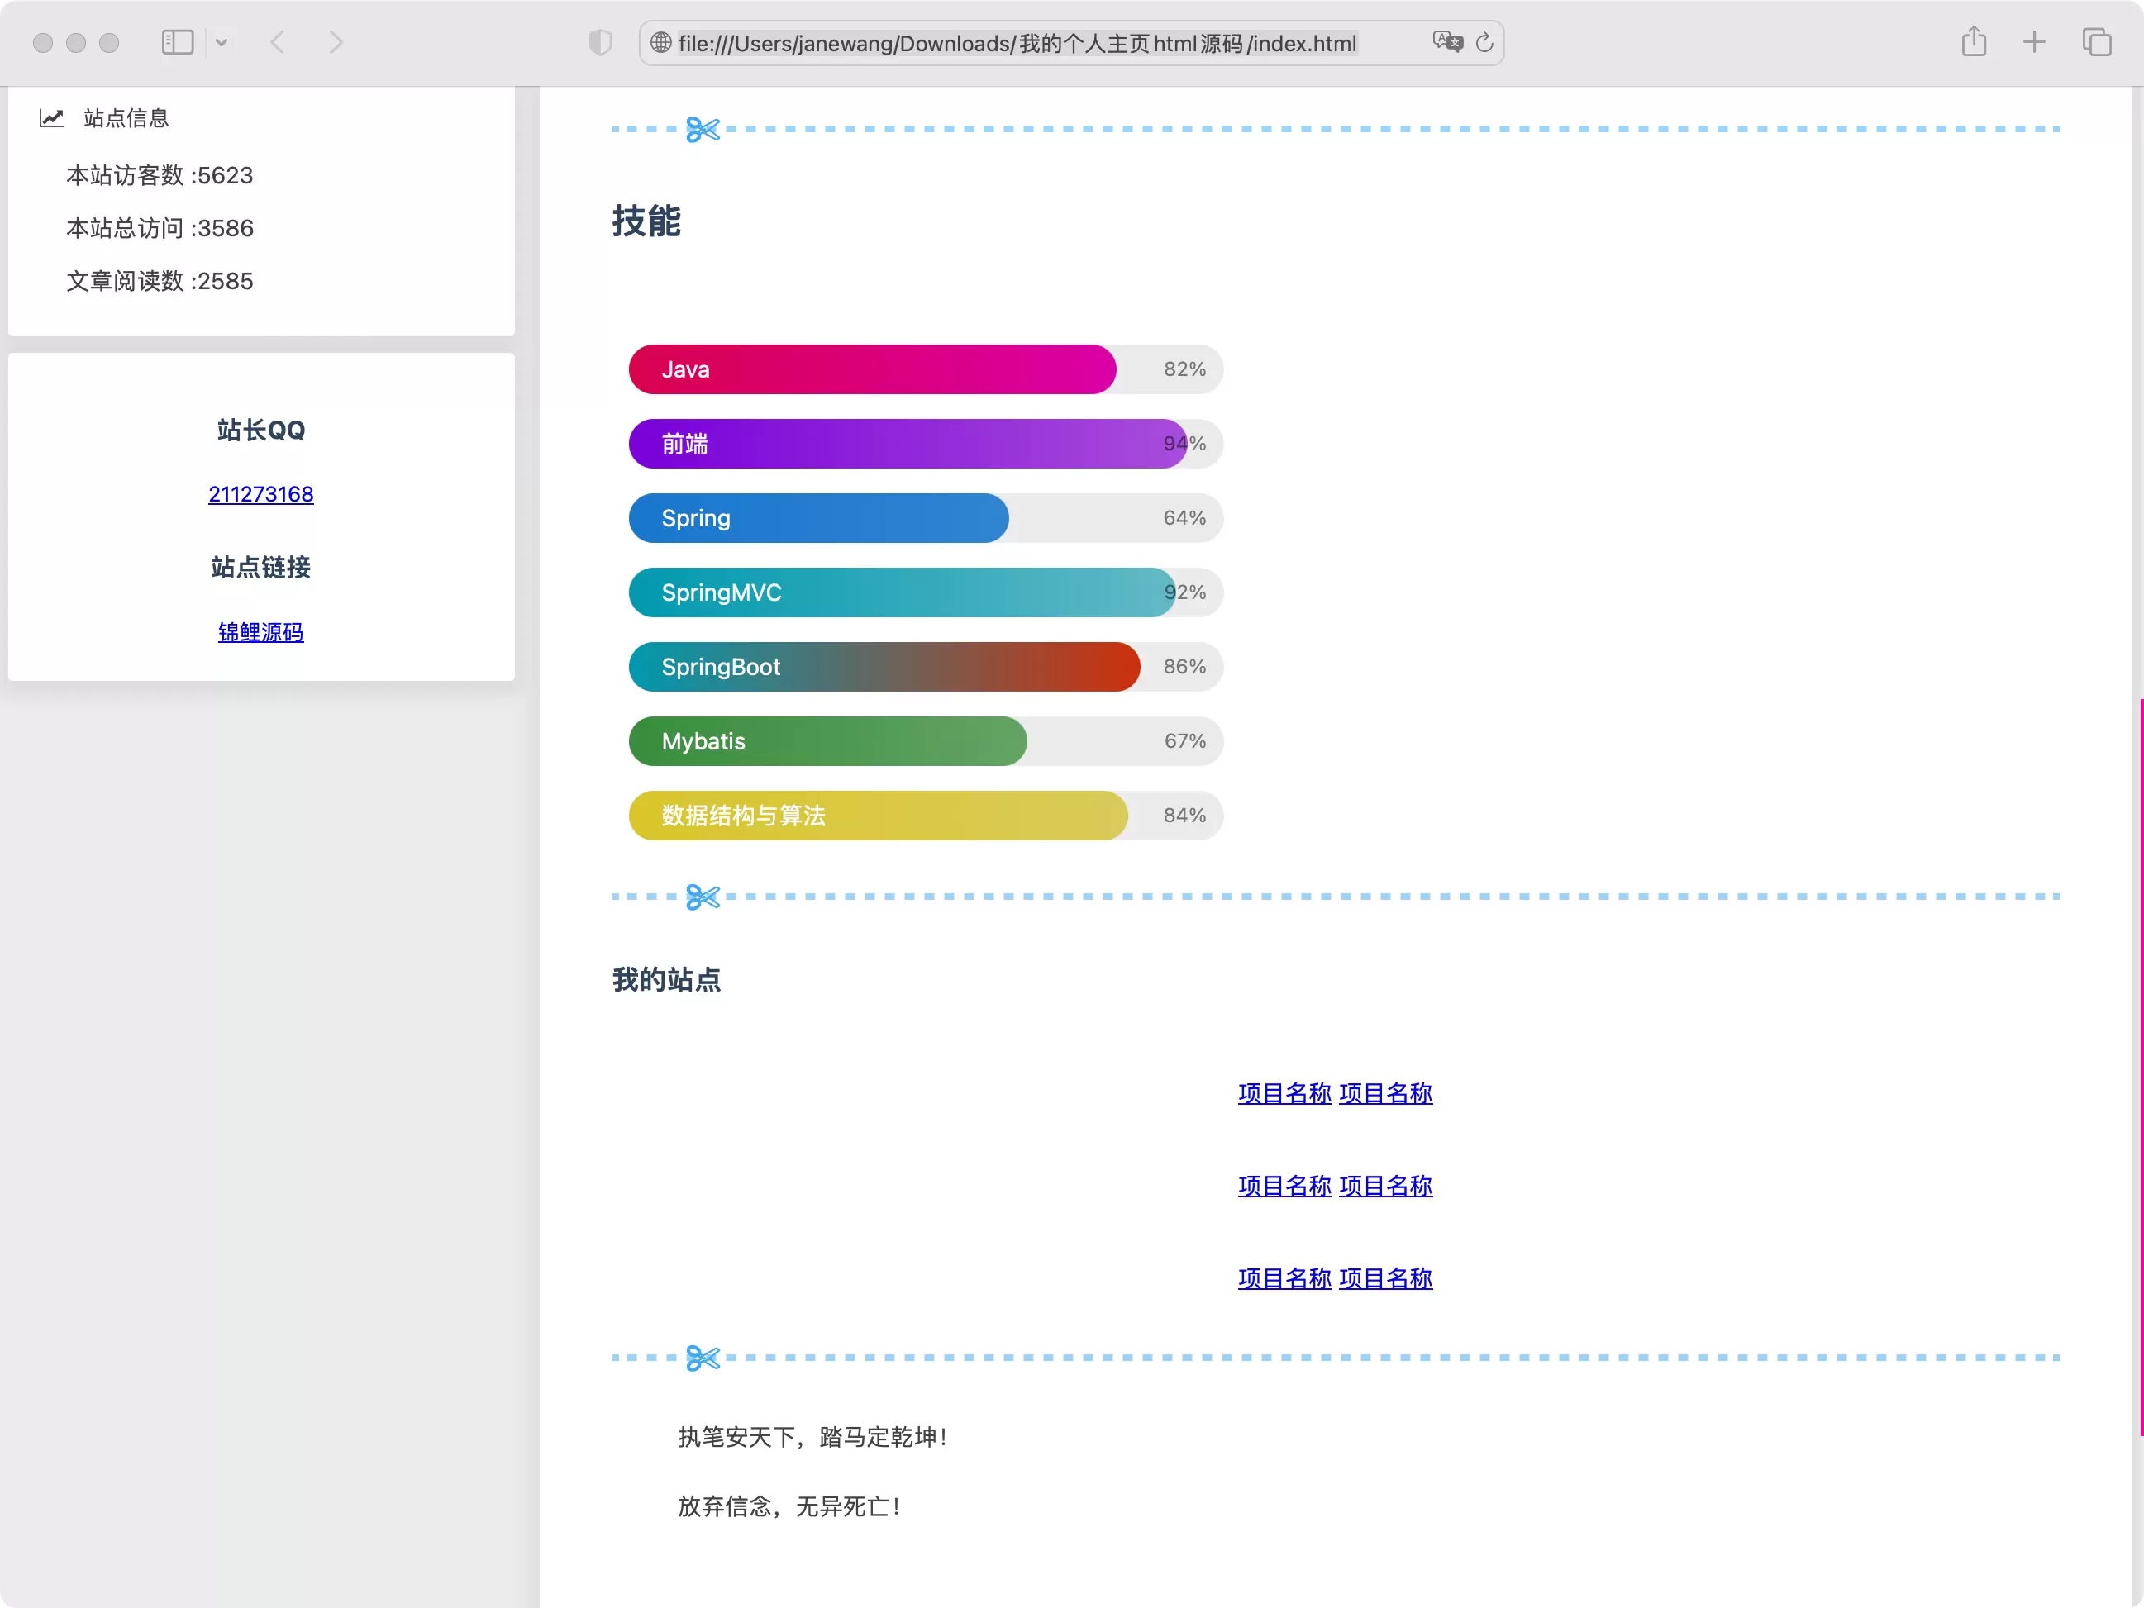Click the 82% Java percentage label
Image resolution: width=2144 pixels, height=1608 pixels.
pos(1184,369)
